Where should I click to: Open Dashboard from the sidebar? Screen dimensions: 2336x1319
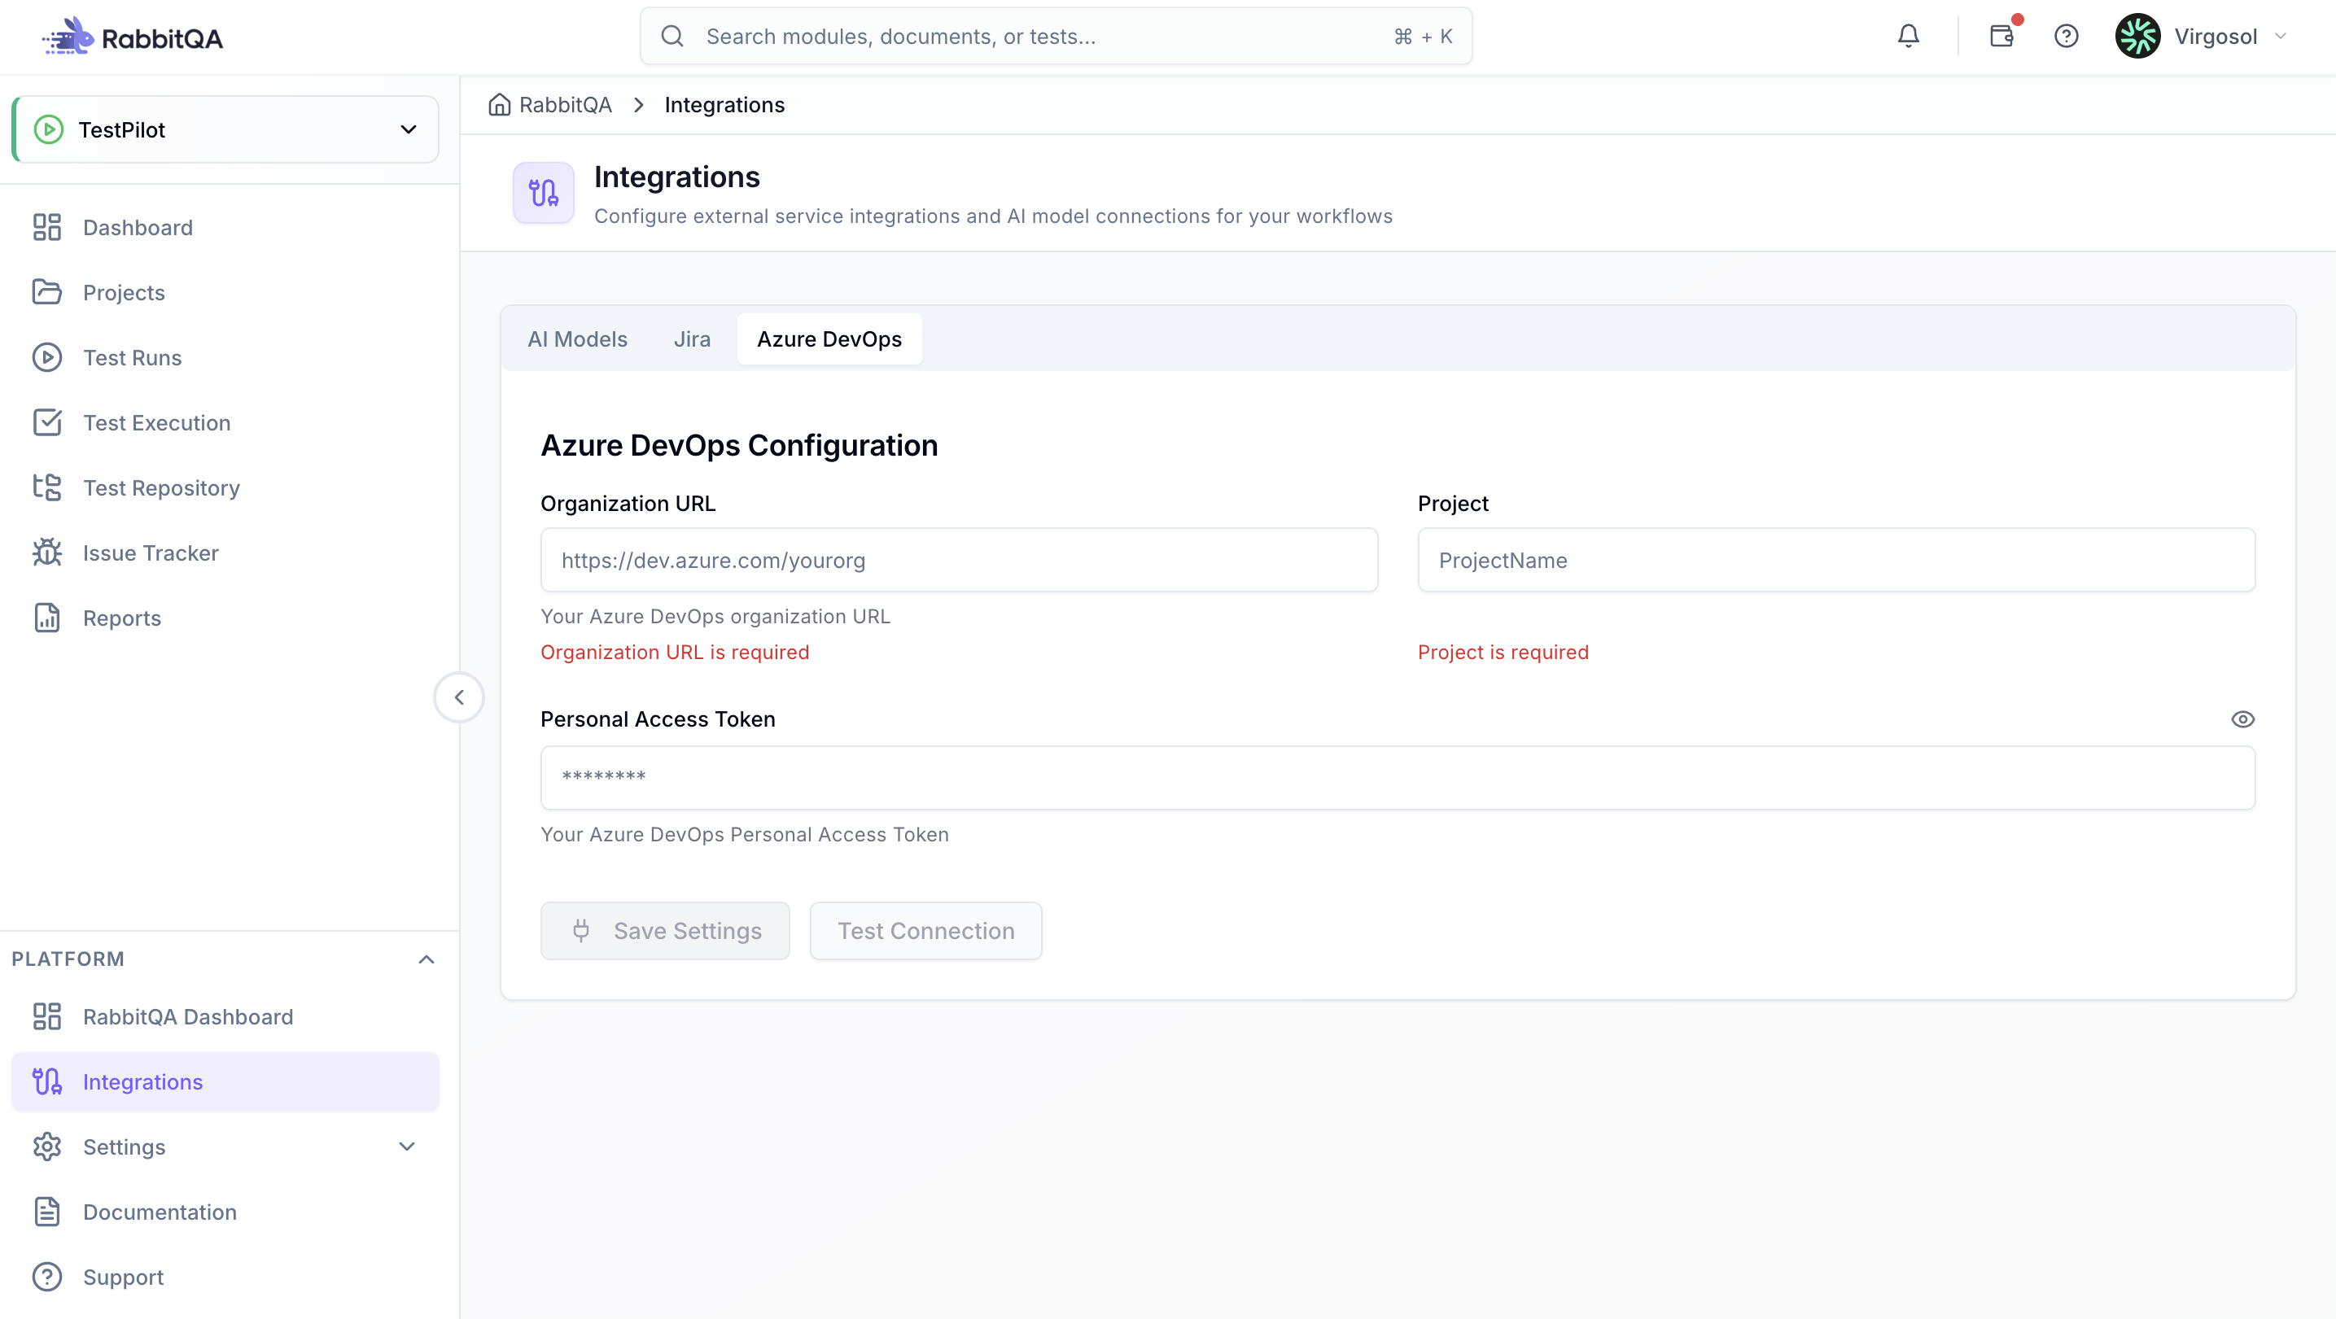(225, 228)
